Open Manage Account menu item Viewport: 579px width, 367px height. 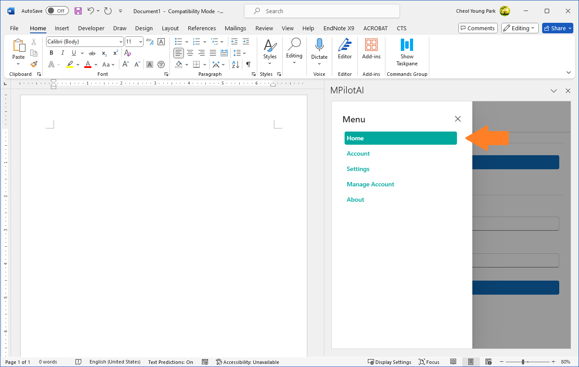[x=370, y=184]
